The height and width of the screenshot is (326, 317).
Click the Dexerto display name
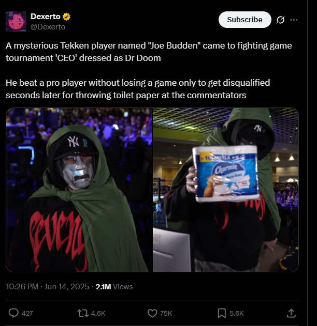tap(46, 17)
